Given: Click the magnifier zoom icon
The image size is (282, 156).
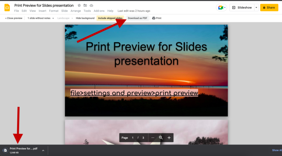Looking at the screenshot, I should (161, 138).
